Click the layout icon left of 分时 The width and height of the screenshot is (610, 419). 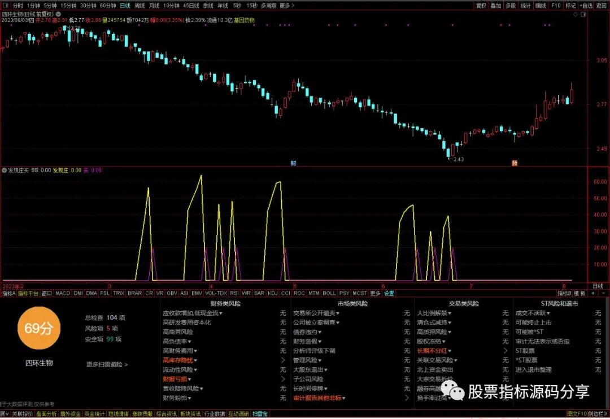6,6
